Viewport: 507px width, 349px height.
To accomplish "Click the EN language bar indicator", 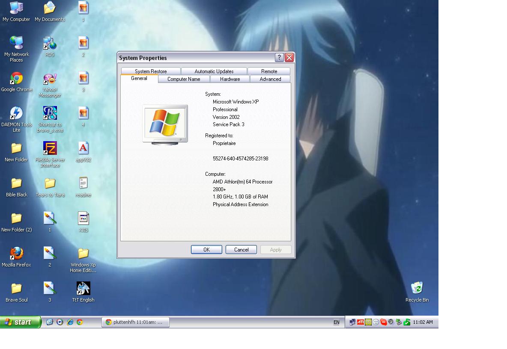I will click(x=336, y=322).
